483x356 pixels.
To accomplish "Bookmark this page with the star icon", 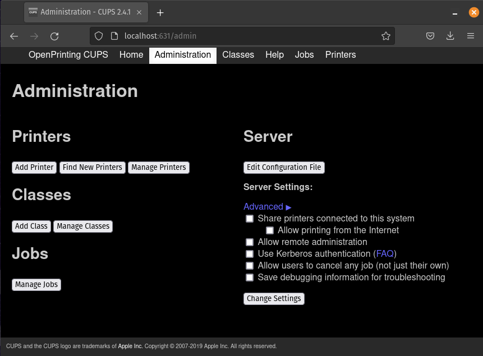I will click(385, 36).
